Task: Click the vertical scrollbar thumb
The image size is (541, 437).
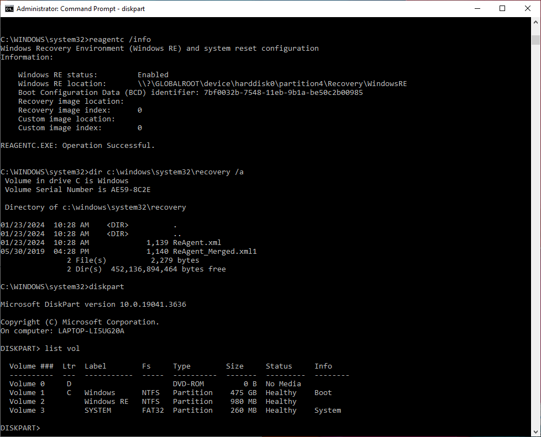Action: pyautogui.click(x=535, y=40)
